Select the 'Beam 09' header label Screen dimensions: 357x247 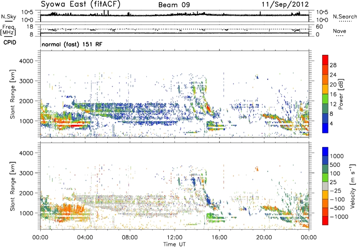[174, 5]
